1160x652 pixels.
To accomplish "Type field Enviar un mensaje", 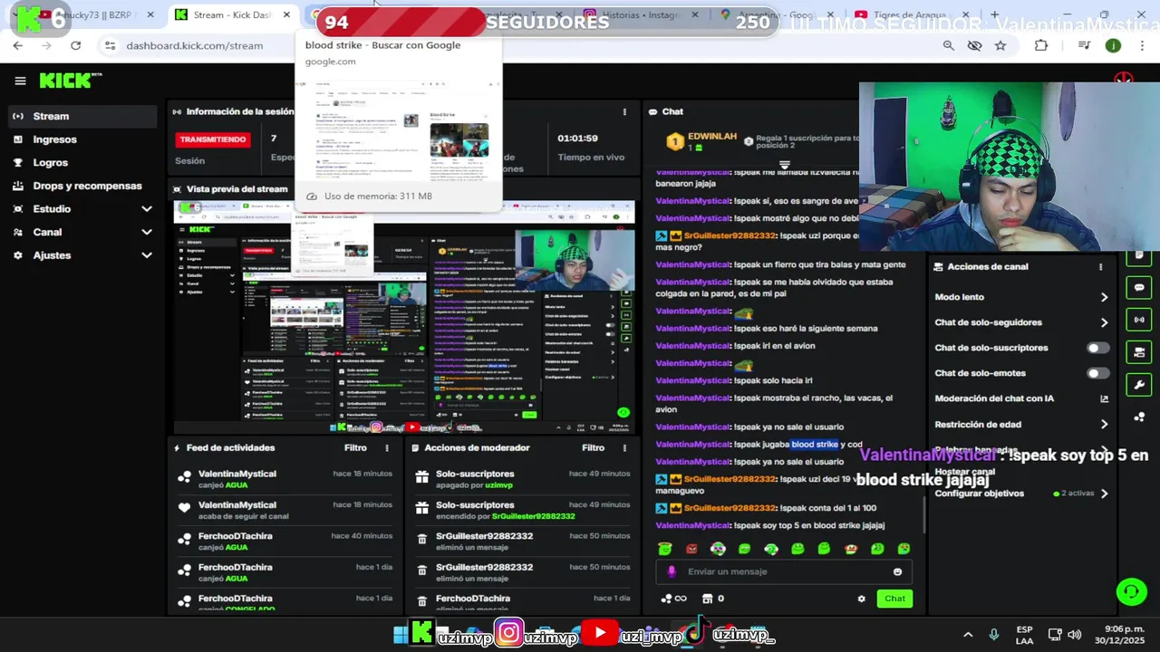I will click(785, 571).
